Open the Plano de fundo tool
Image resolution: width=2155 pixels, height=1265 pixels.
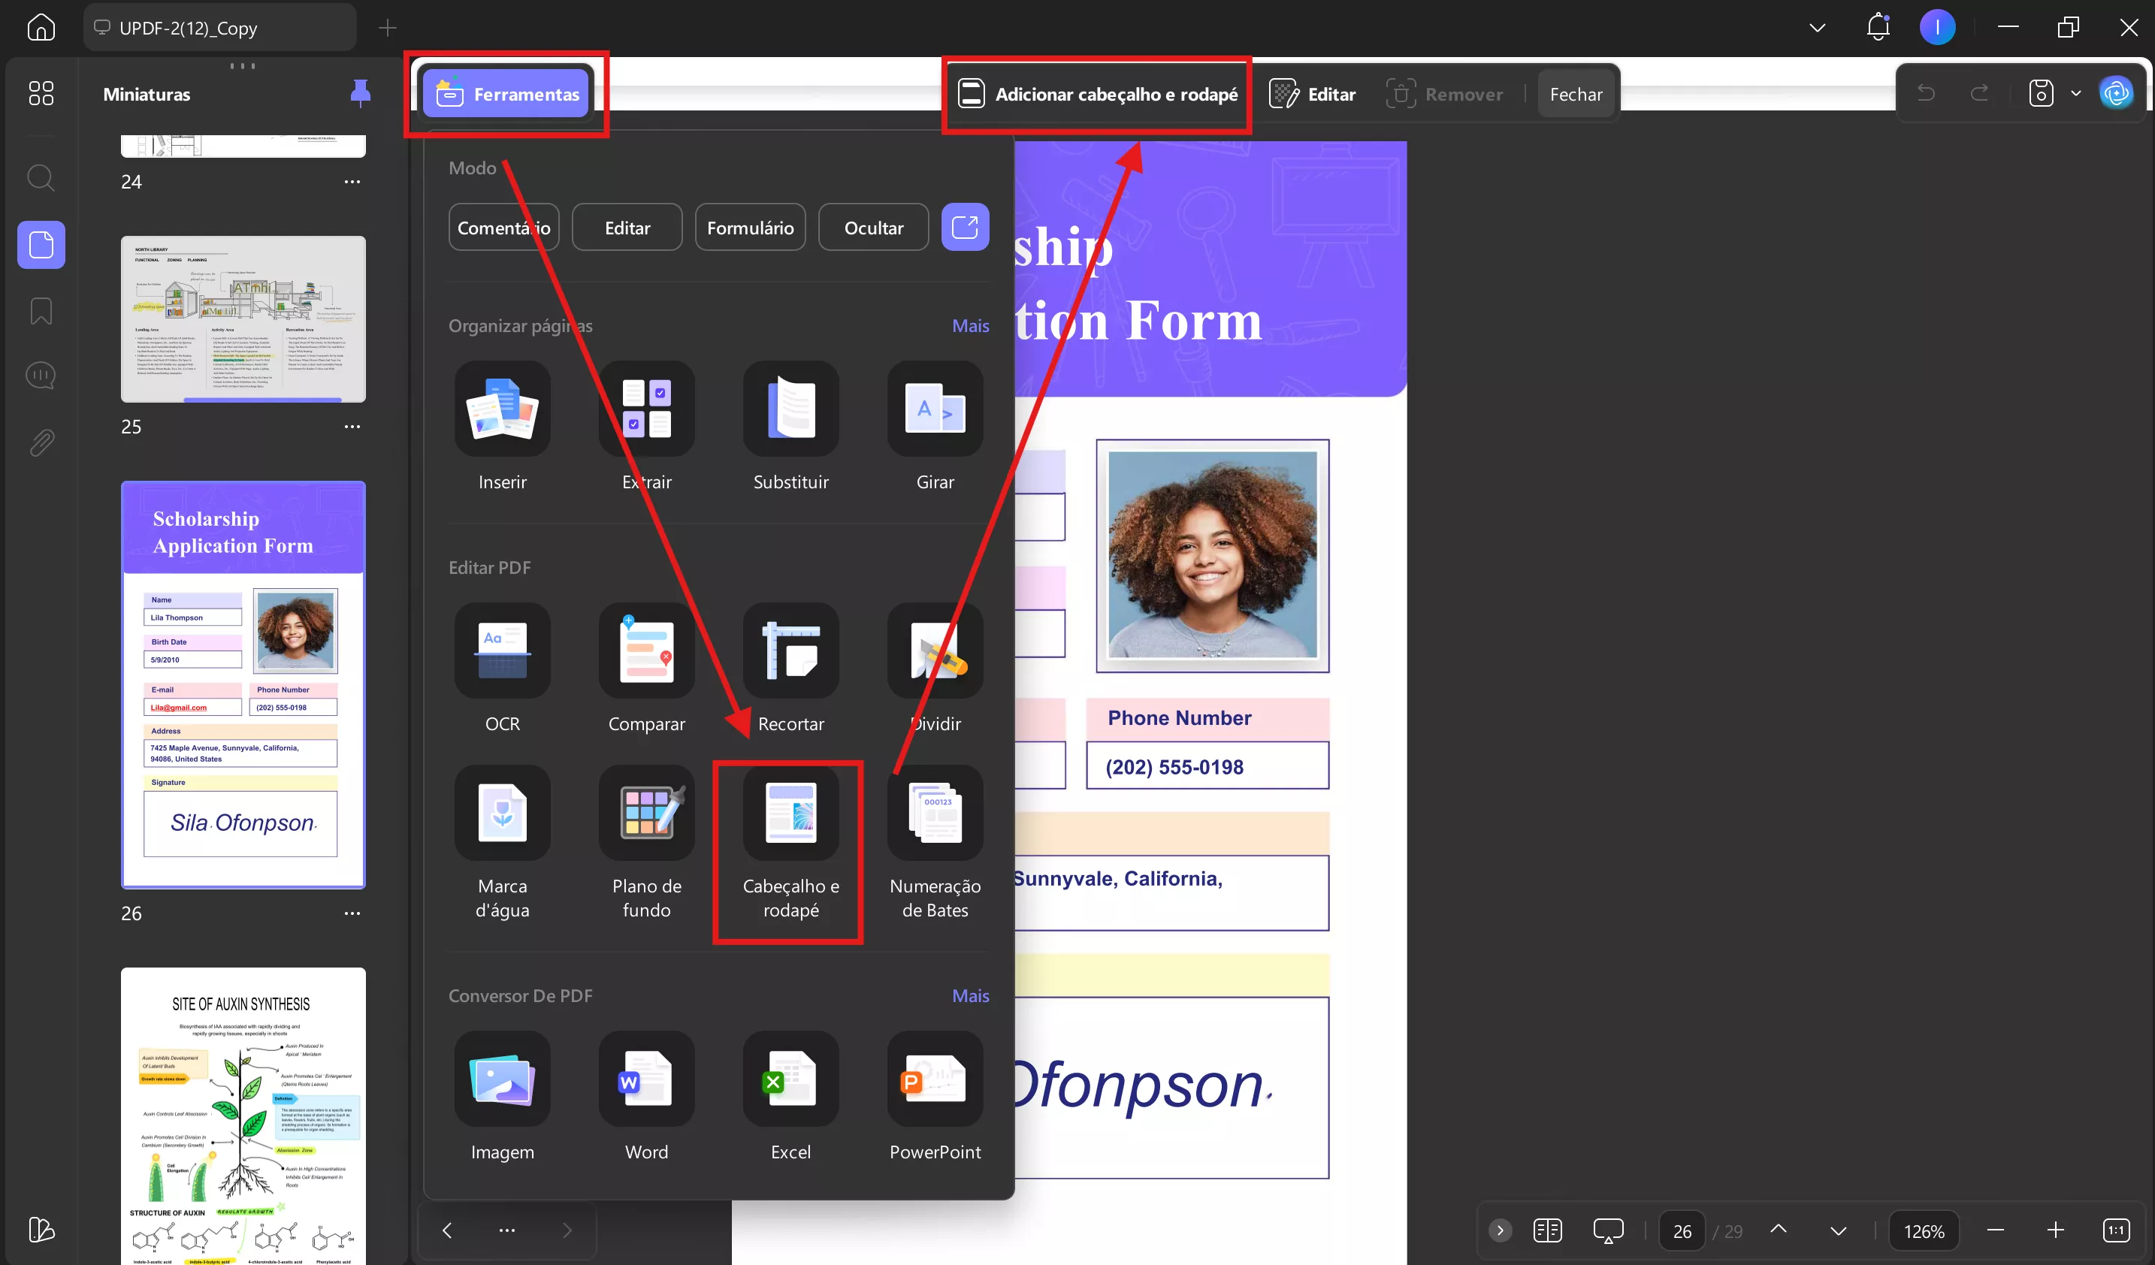[x=646, y=813]
